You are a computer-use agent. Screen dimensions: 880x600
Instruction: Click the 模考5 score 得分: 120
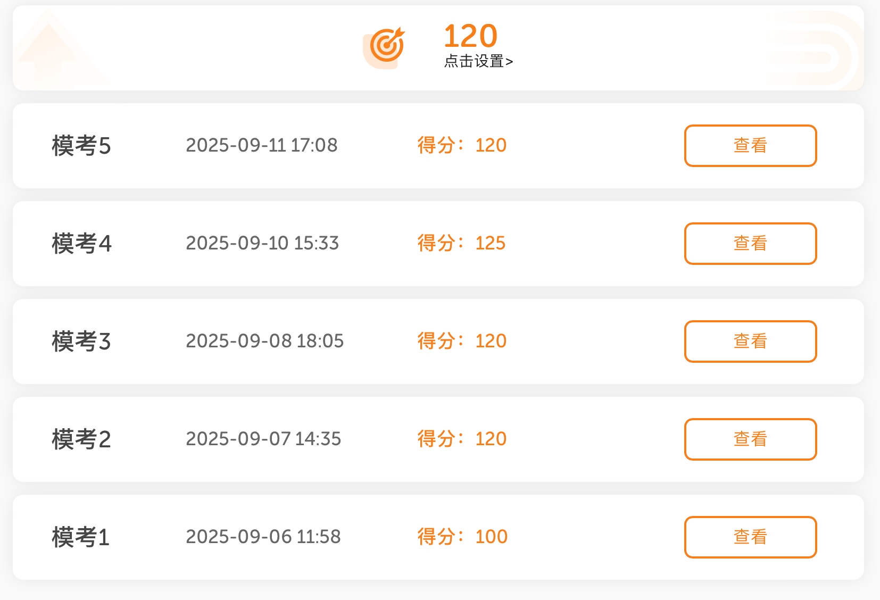click(x=462, y=145)
